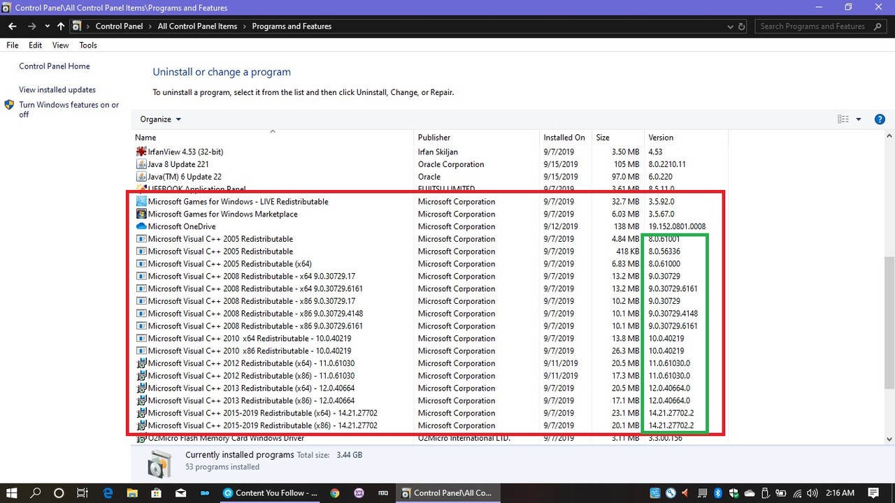Viewport: 895px width, 503px height.
Task: Click version 19.152.0801.0008 of OneDrive
Action: click(677, 226)
